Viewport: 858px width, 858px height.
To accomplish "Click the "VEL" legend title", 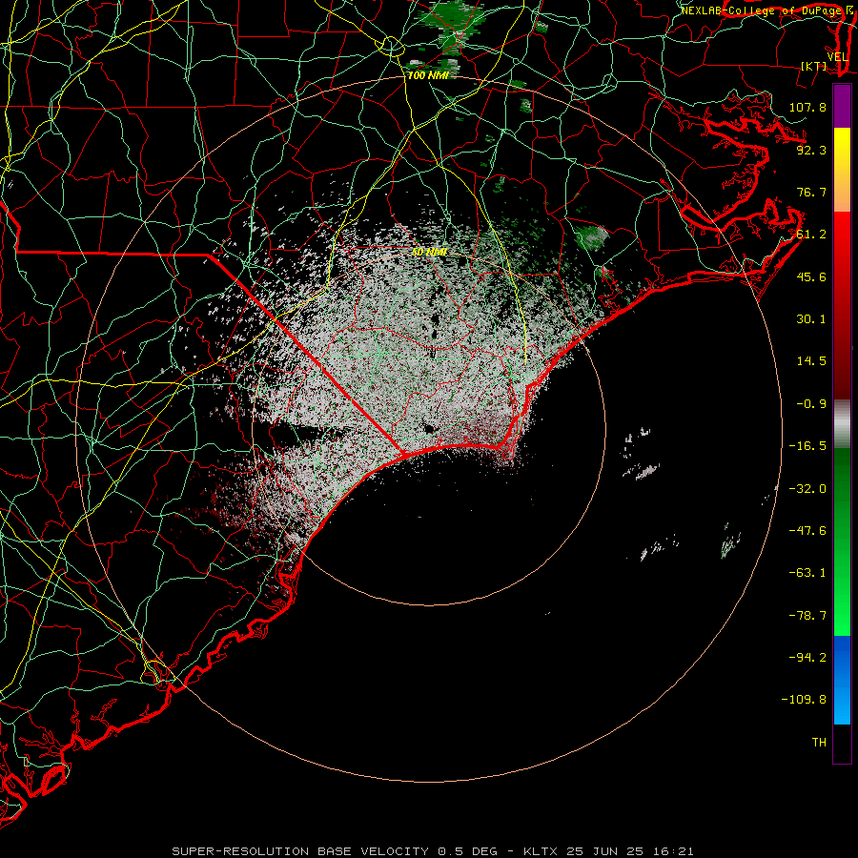I will coord(838,57).
